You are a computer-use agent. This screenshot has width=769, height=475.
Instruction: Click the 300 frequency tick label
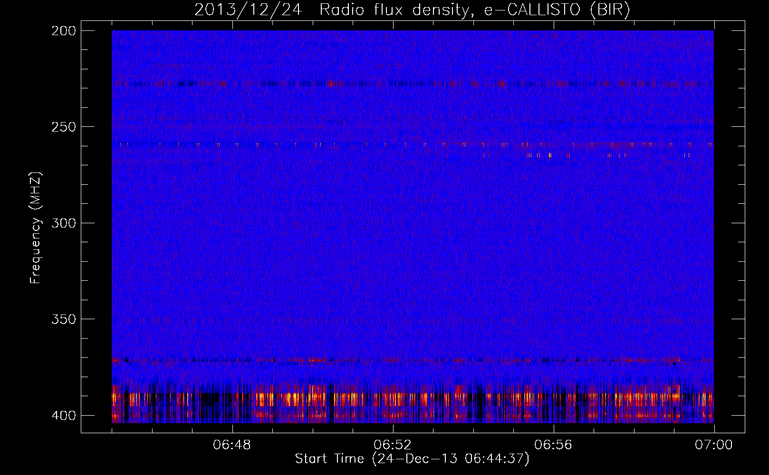point(64,223)
